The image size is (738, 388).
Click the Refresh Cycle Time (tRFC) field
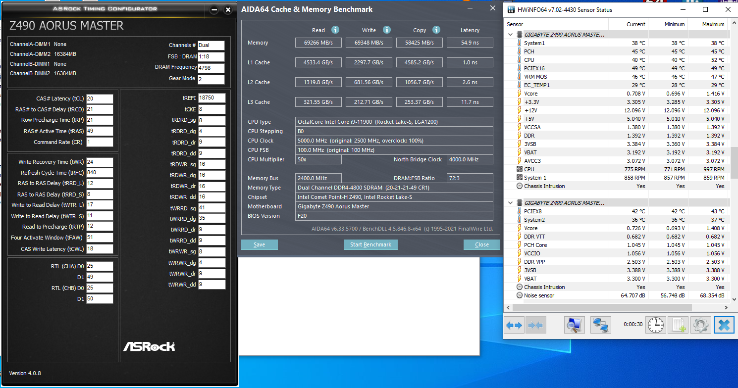point(100,173)
